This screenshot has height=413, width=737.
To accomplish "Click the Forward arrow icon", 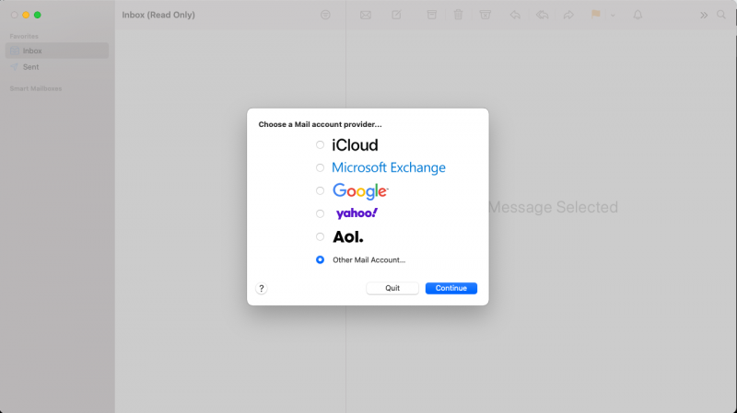I will (x=568, y=15).
